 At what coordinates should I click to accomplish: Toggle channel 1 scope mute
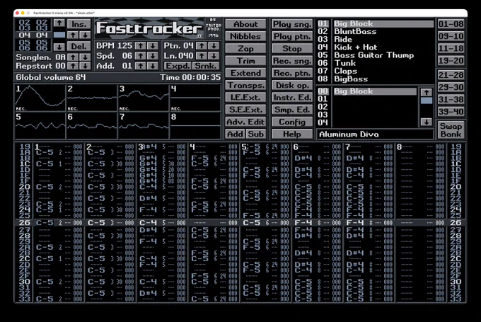point(40,98)
